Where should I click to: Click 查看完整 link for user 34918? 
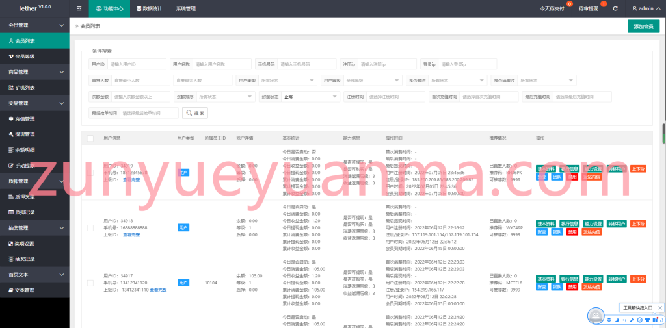coord(131,234)
